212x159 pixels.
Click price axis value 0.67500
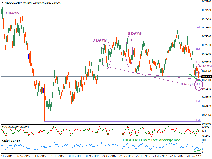coord(207,80)
